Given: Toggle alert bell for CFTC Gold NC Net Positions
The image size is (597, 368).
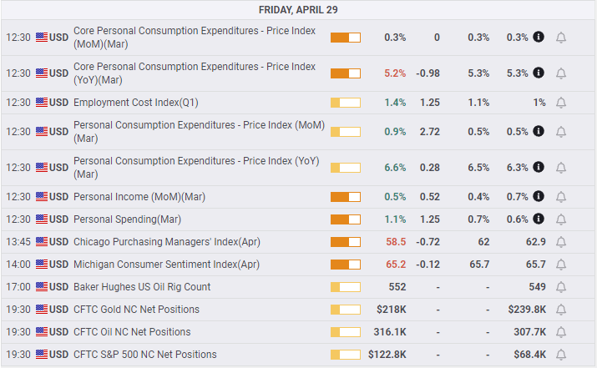Looking at the screenshot, I should point(561,310).
